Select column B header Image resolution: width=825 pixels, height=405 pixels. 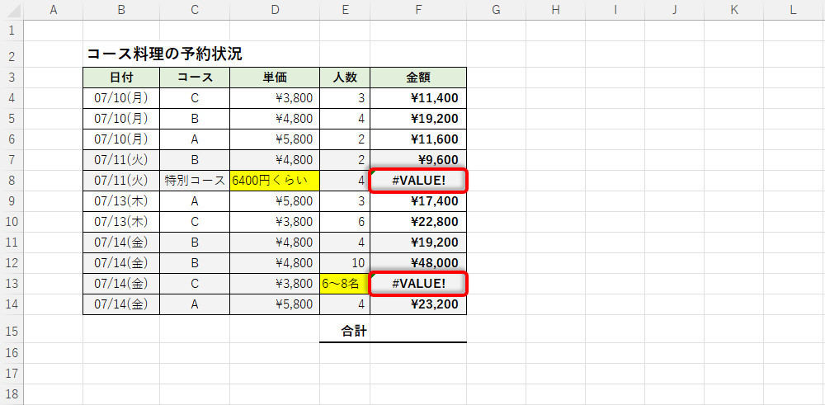coord(121,10)
